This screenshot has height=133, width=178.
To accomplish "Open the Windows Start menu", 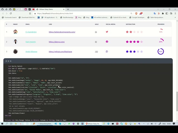I will click(x=2, y=124).
